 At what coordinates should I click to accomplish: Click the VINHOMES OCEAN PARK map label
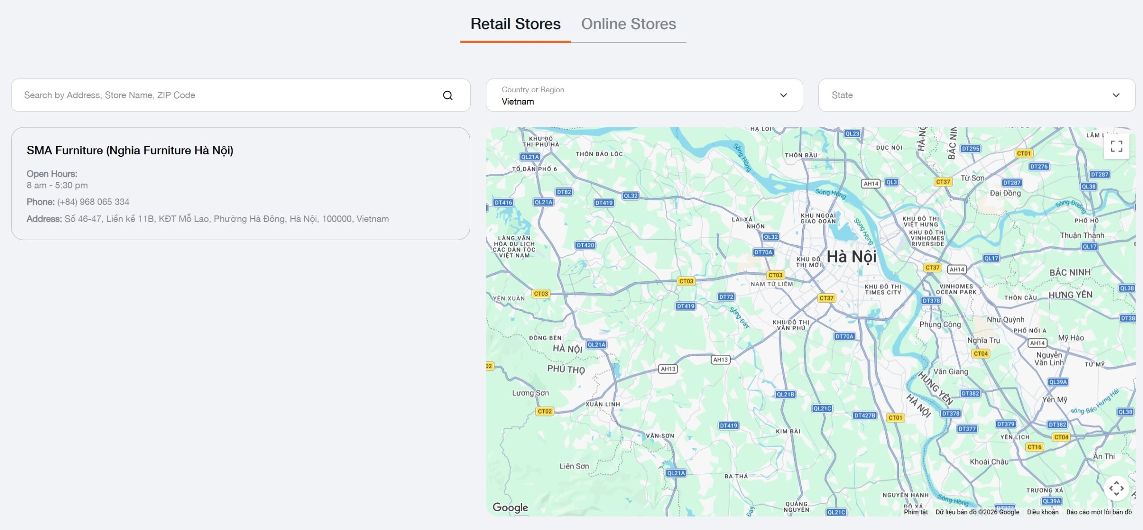[x=956, y=289]
